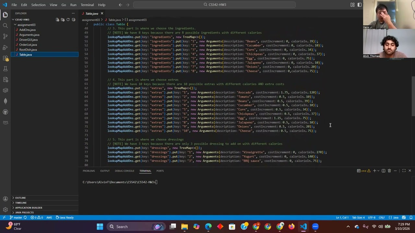Open the AWS toolkit in activity bar
The image size is (415, 233).
[x=5, y=122]
